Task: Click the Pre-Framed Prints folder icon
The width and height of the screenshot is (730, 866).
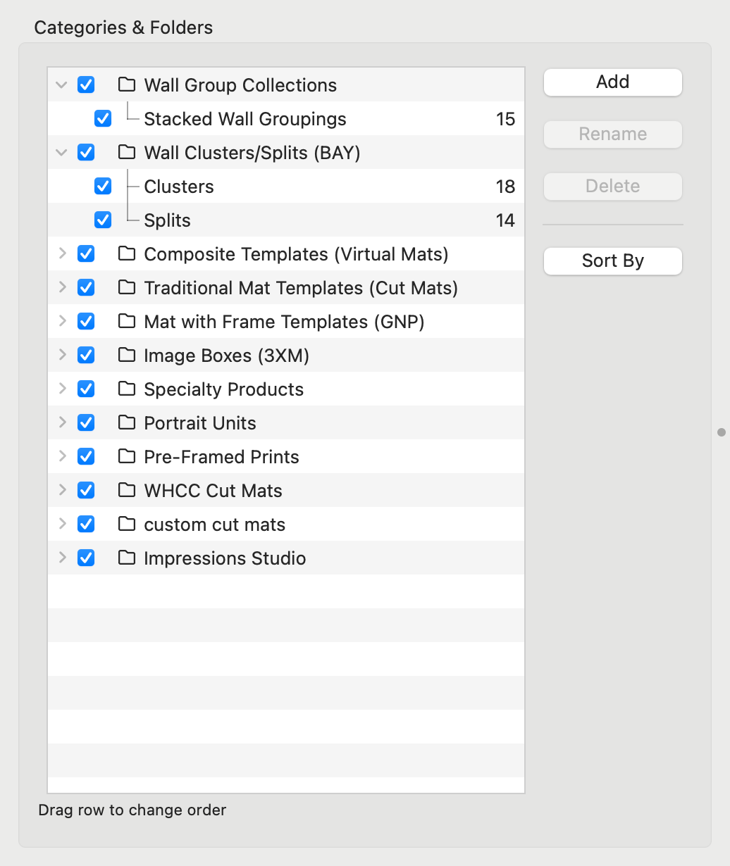Action: click(127, 457)
